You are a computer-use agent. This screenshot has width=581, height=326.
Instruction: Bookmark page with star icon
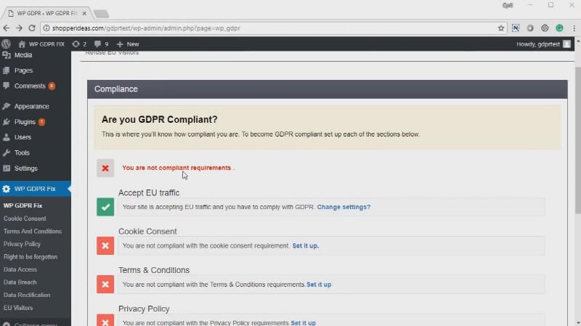501,28
